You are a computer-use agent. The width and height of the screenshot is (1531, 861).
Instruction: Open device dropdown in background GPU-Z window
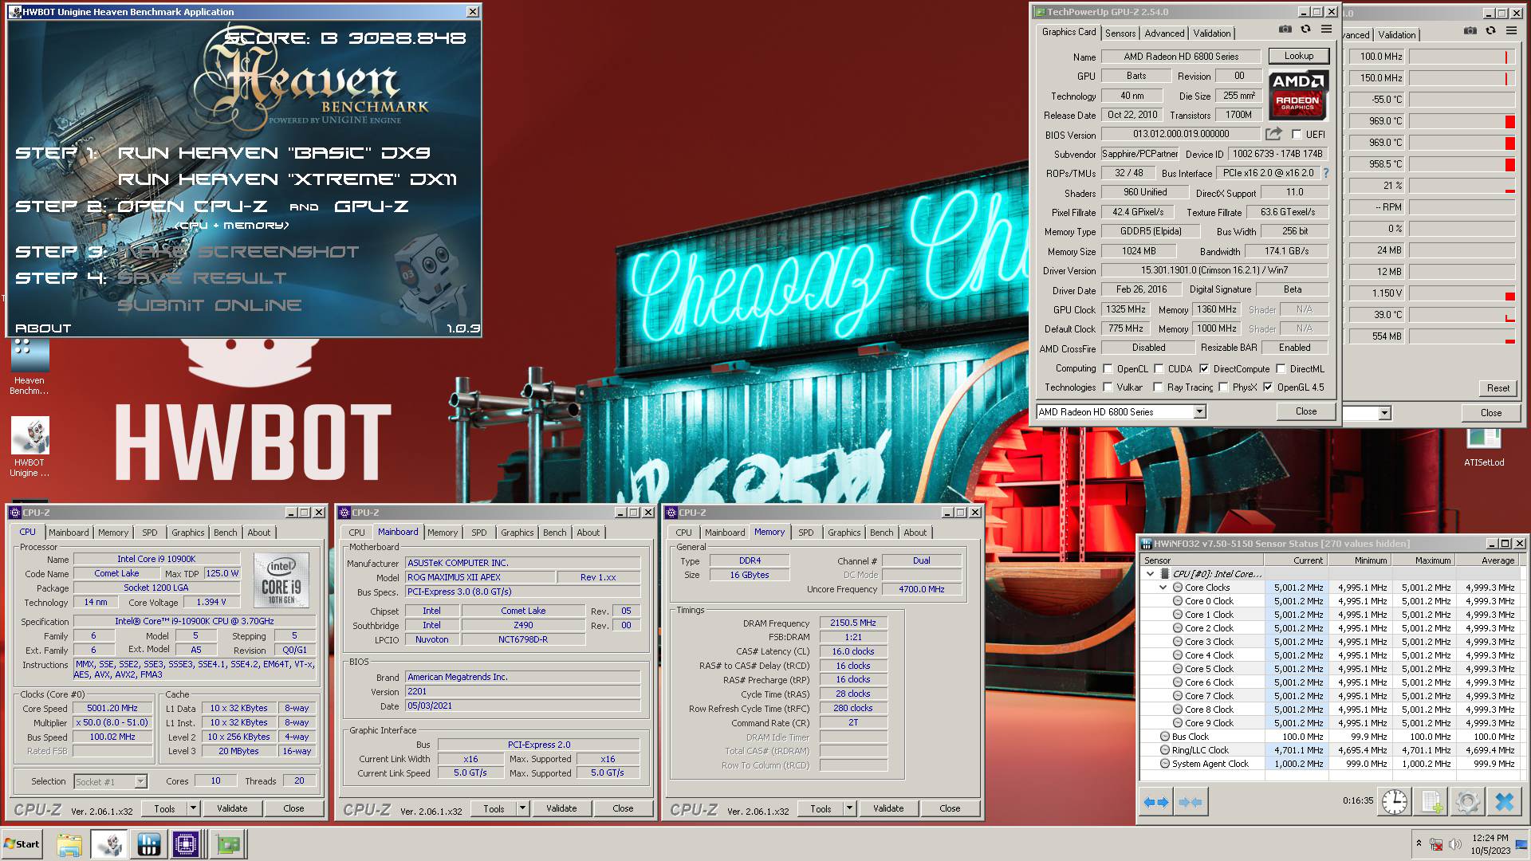pos(1384,413)
